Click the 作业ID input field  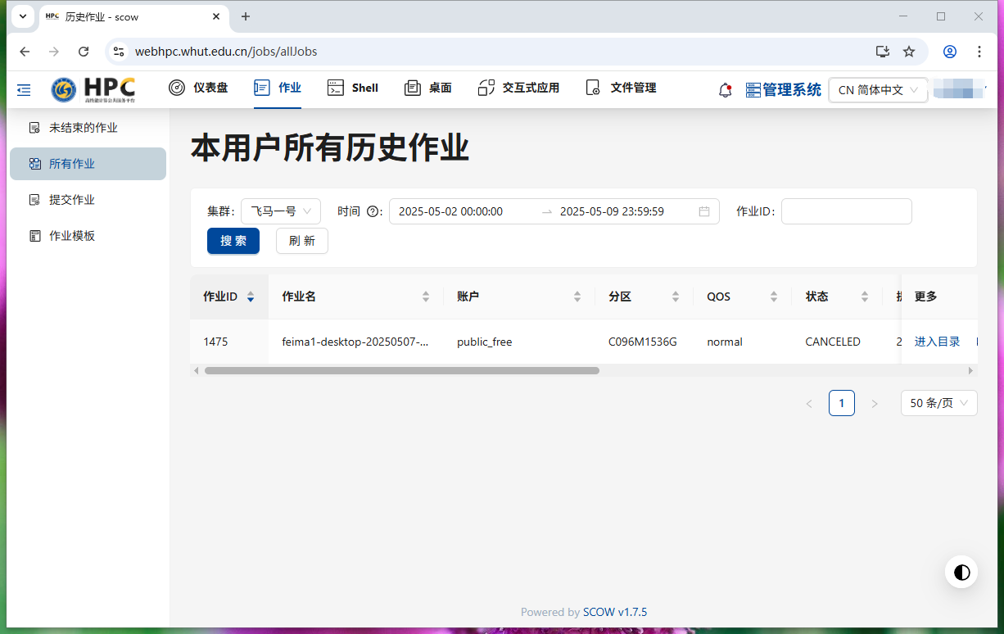point(847,211)
